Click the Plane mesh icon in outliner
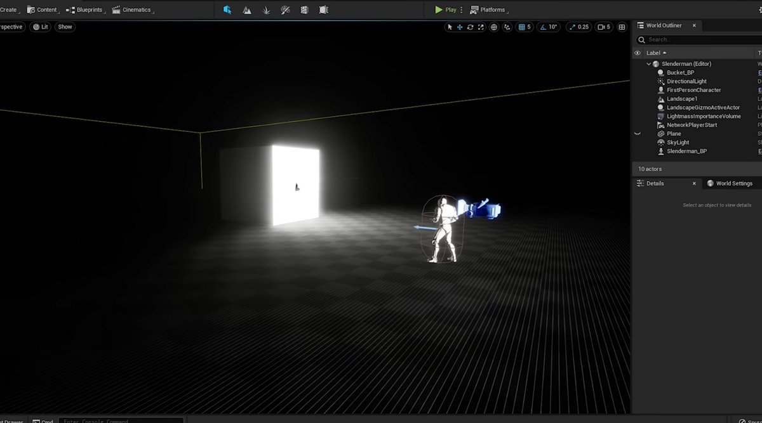The image size is (762, 423). (x=661, y=134)
